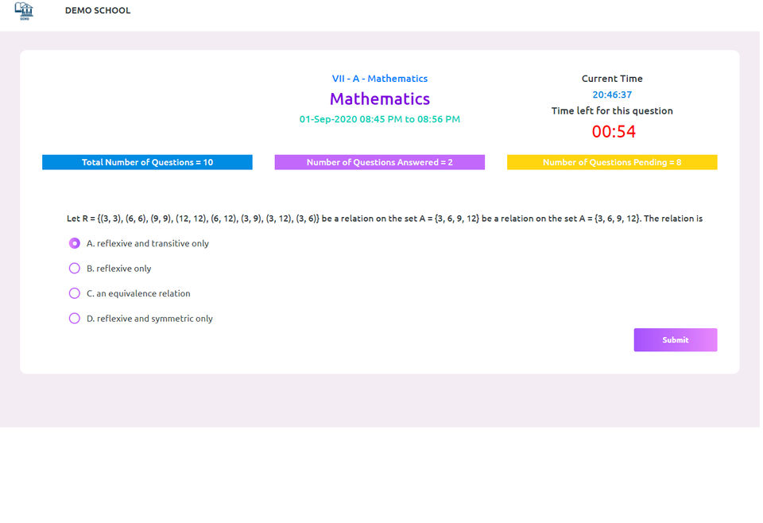Viewport: 763px width, 523px height.
Task: Click the 'Time left for this question' label
Action: 612,111
